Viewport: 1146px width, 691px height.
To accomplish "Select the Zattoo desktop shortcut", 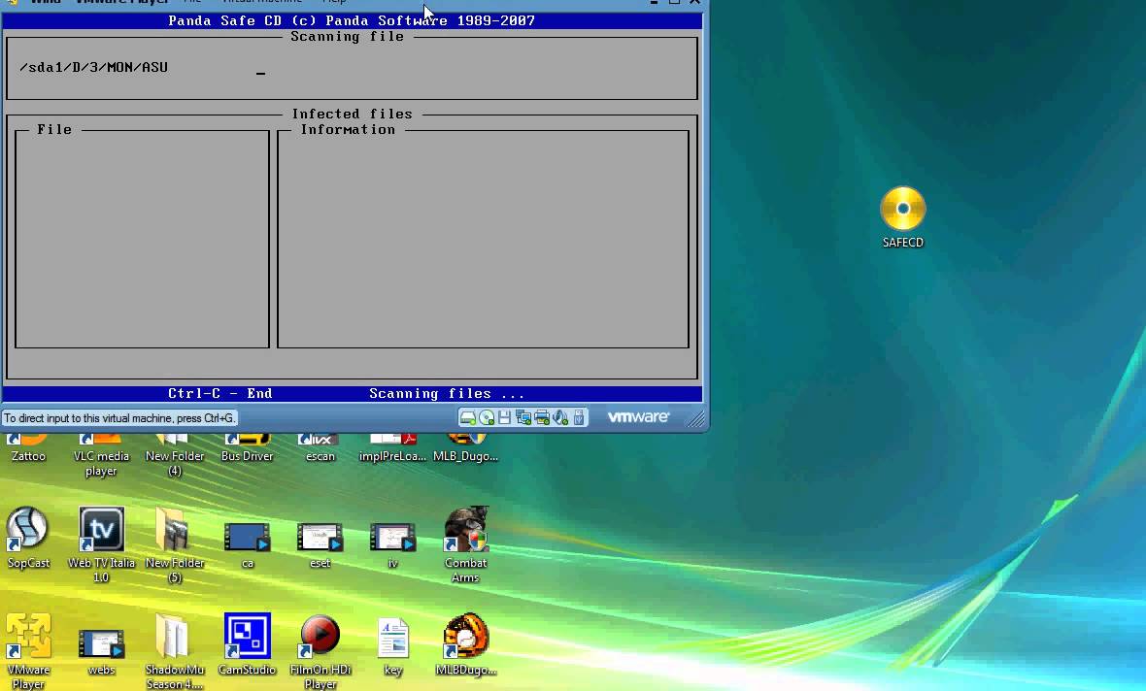I will 28,447.
